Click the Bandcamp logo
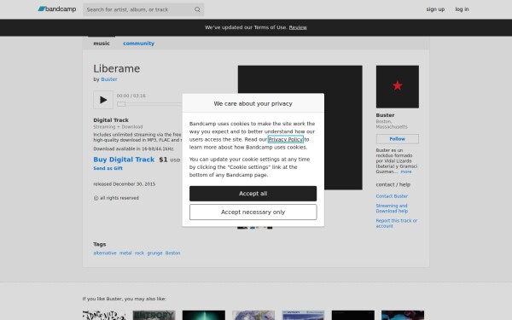The width and height of the screenshot is (512, 320). pos(57,9)
